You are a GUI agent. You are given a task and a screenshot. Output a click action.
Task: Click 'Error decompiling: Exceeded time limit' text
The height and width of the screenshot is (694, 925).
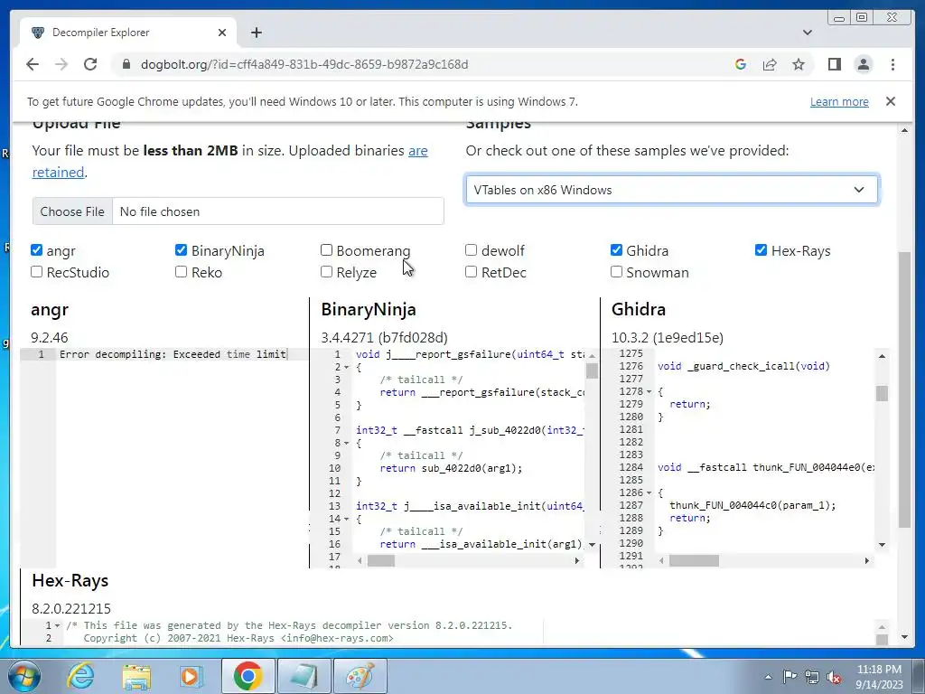pyautogui.click(x=173, y=354)
